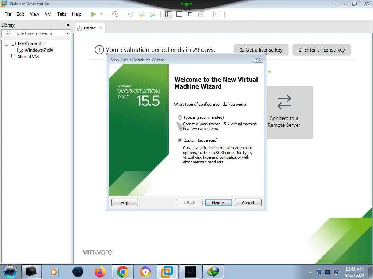Click the console view toolbar icon
The width and height of the screenshot is (373, 279).
coord(217,14)
